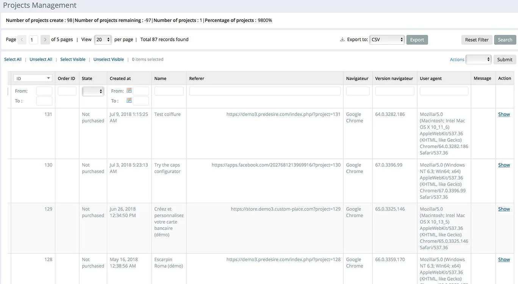Focus the Order ID filter field

coord(67,91)
